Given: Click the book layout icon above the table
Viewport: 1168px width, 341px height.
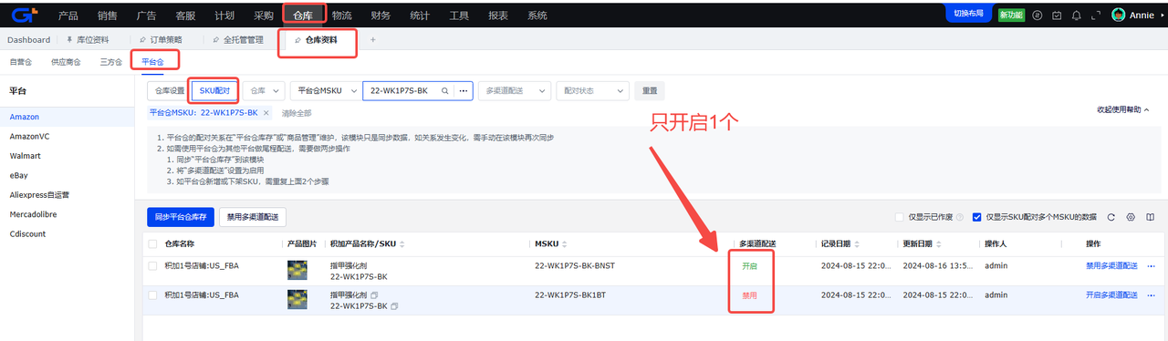Looking at the screenshot, I should (1150, 217).
